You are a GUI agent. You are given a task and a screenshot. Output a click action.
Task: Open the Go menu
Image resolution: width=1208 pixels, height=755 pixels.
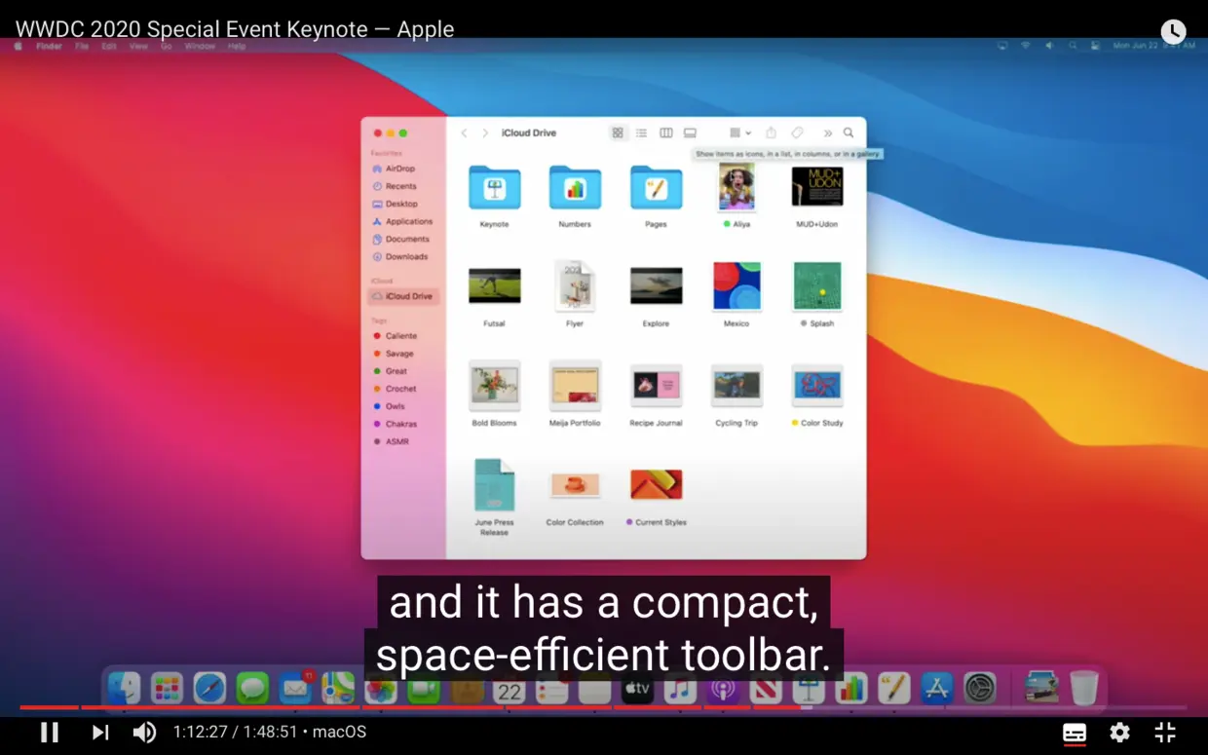pos(166,46)
